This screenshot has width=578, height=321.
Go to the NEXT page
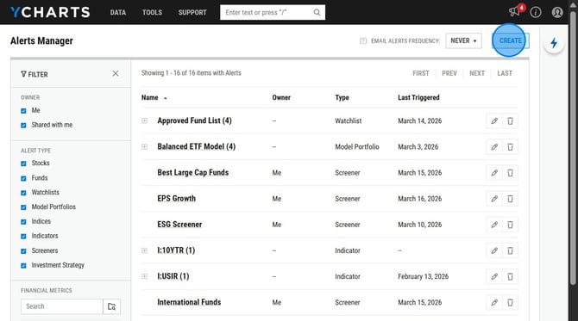coord(477,73)
